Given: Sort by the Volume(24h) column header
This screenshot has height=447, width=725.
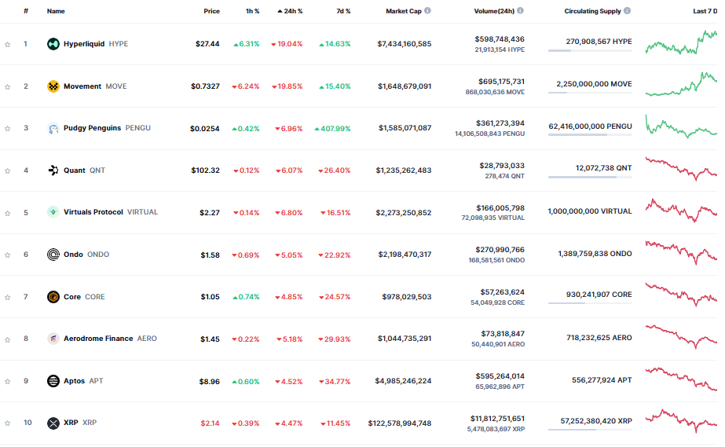Looking at the screenshot, I should [494, 11].
